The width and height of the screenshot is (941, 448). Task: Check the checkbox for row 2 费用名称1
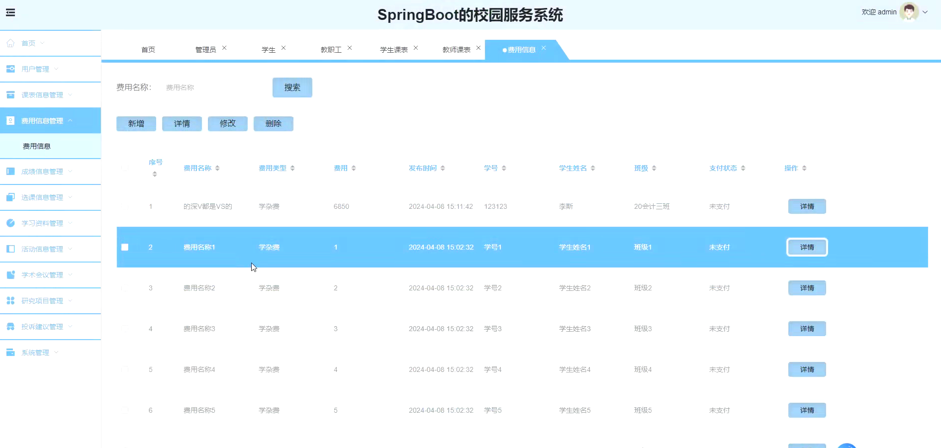[x=125, y=247]
